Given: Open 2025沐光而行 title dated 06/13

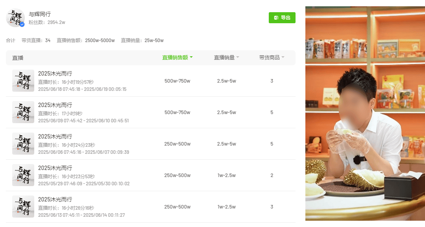Looking at the screenshot, I should [x=55, y=199].
